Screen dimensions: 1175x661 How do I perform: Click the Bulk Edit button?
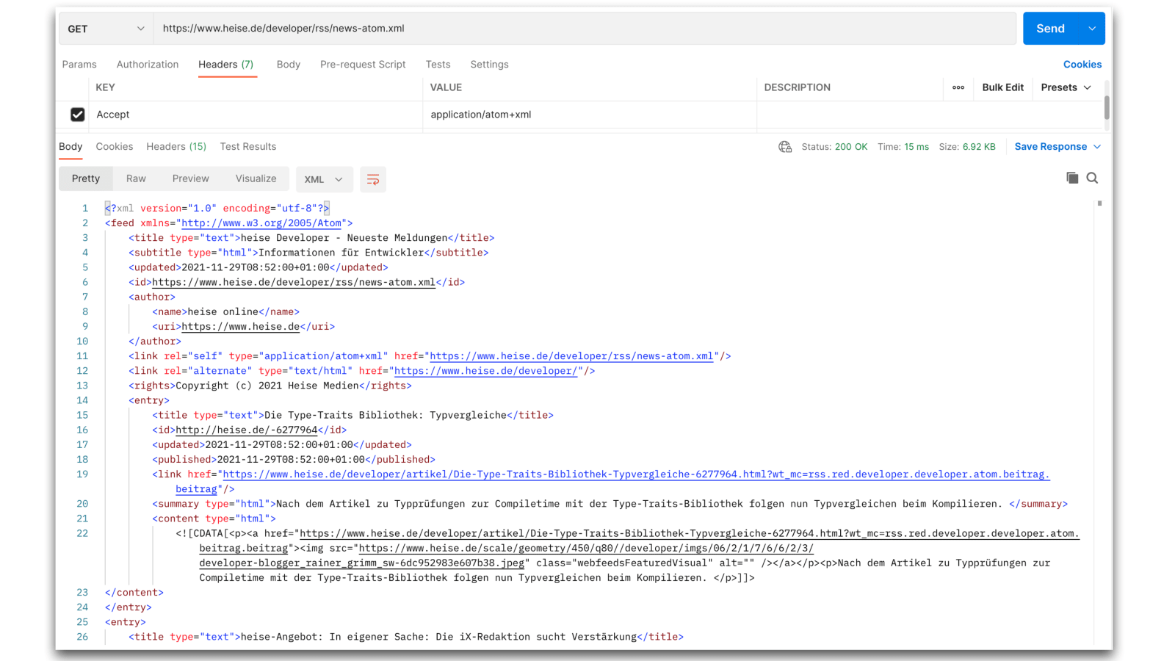1003,87
